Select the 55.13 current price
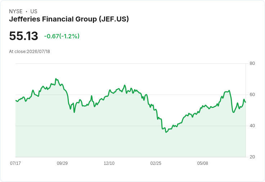 [x=23, y=36]
